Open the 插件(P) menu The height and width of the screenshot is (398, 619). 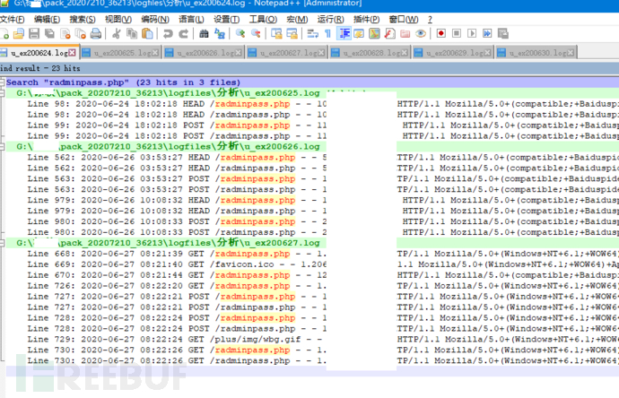pos(366,20)
